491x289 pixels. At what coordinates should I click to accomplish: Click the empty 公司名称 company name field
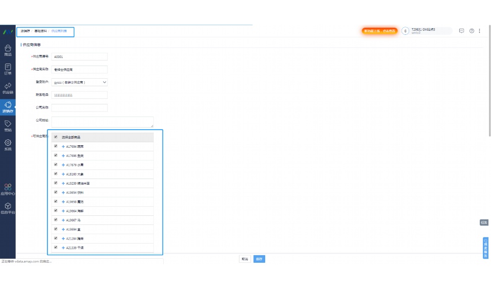[x=79, y=107]
